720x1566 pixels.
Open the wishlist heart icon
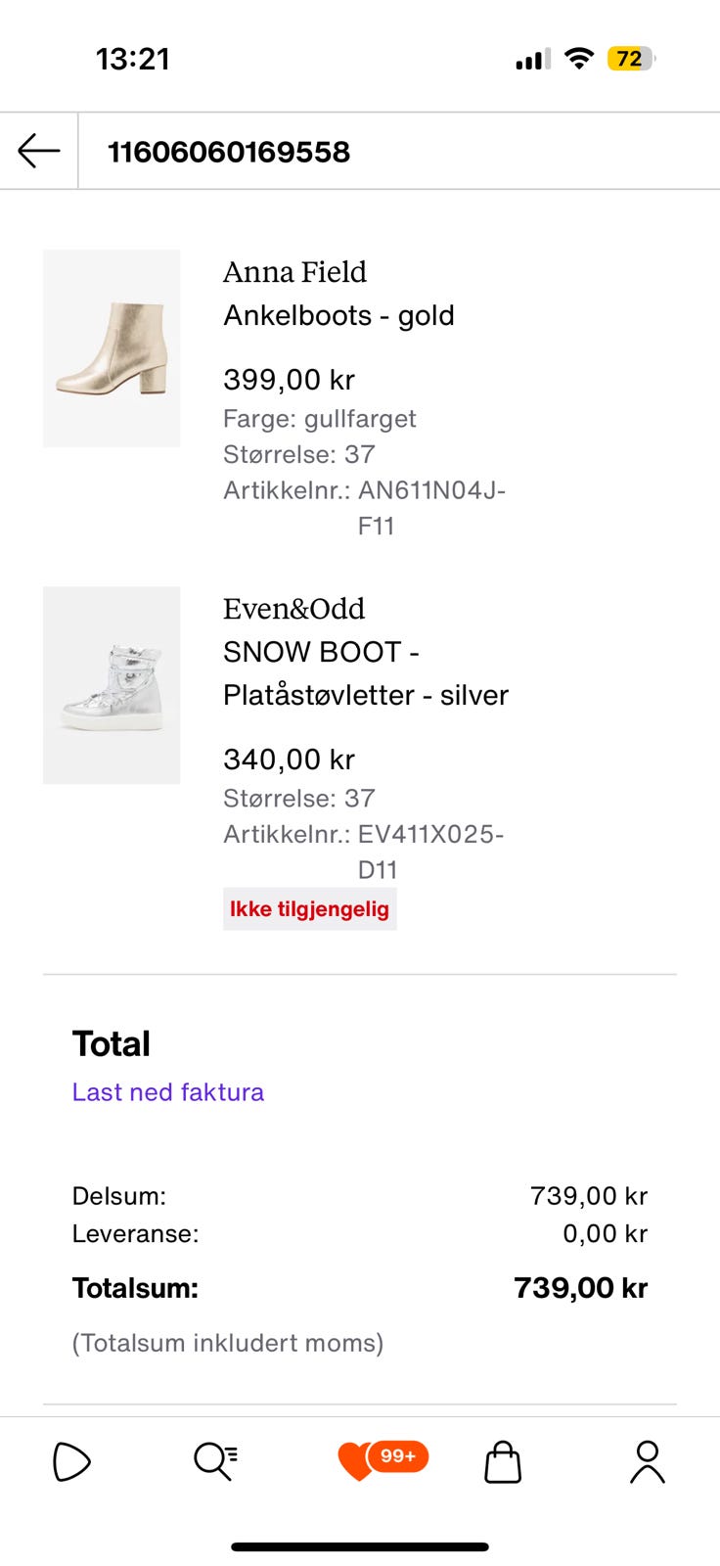coord(355,1462)
